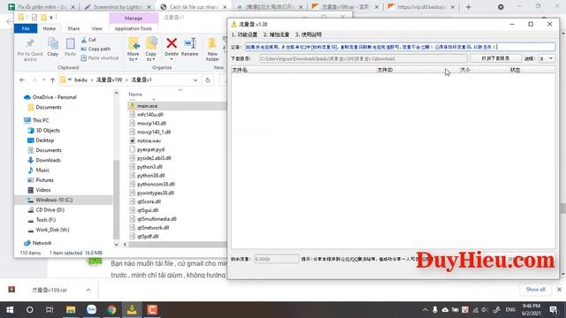Click the blue announcement text field
The image size is (566, 318).
pos(400,47)
